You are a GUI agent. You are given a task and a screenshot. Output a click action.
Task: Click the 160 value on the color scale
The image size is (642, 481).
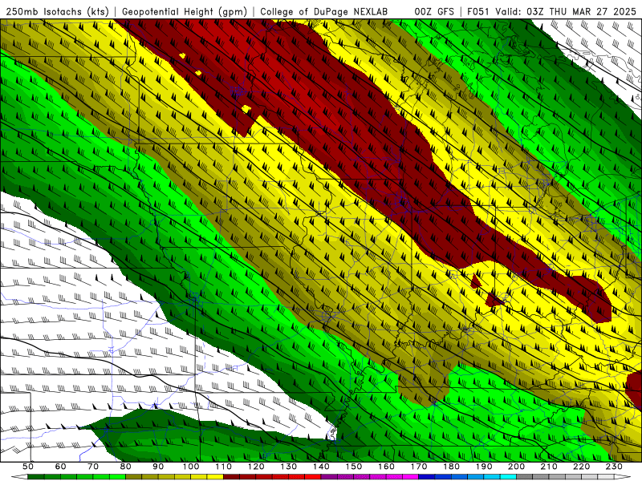(386, 467)
